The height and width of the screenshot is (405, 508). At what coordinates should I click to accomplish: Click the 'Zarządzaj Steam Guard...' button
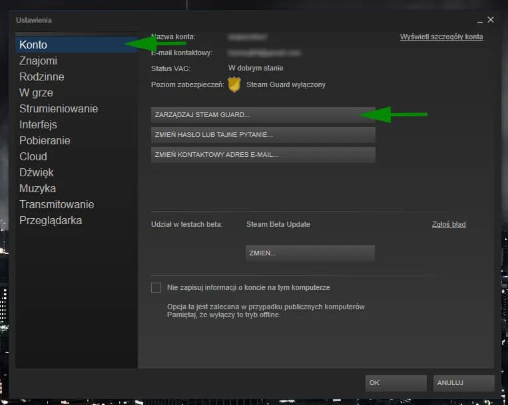[x=263, y=115]
